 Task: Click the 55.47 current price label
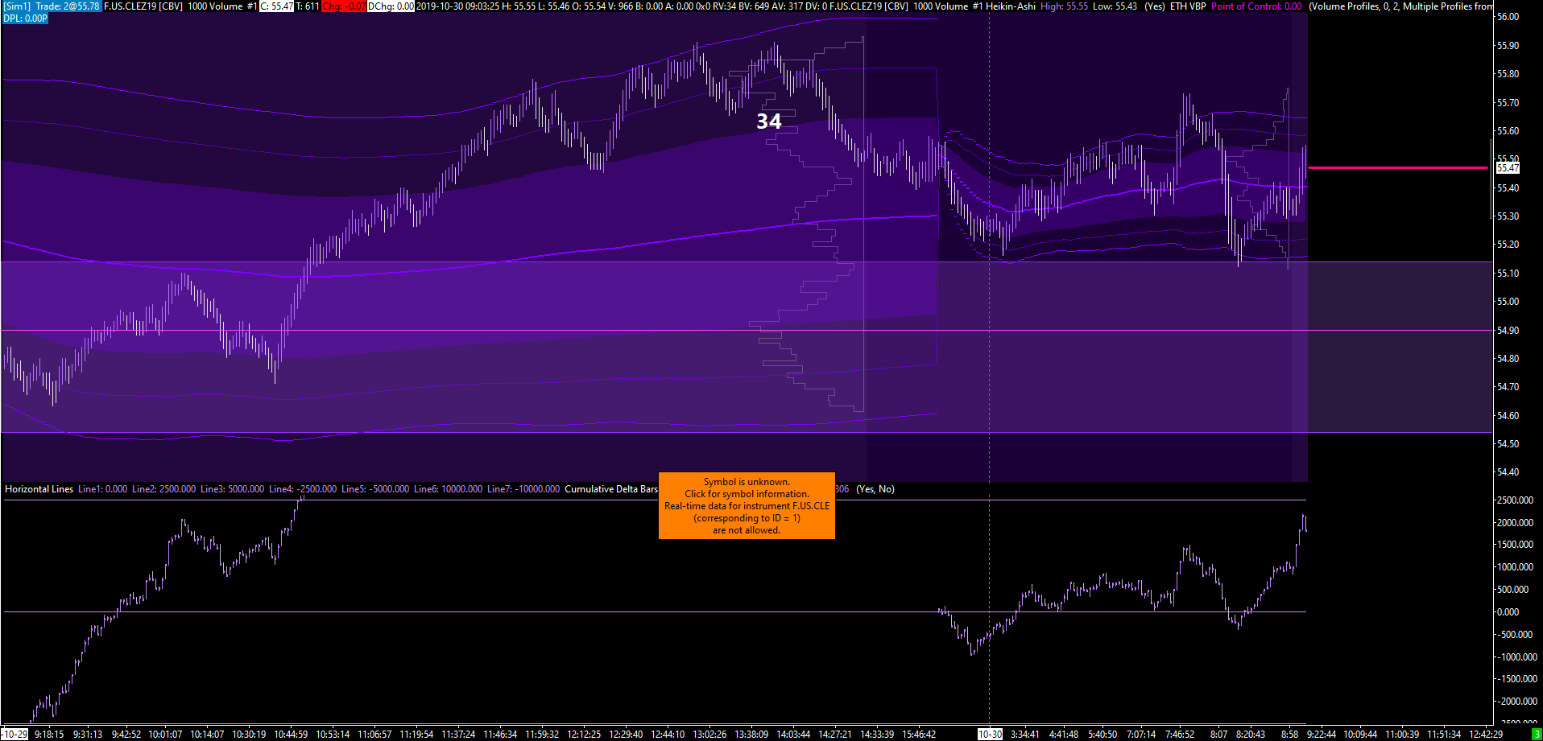pyautogui.click(x=1508, y=168)
